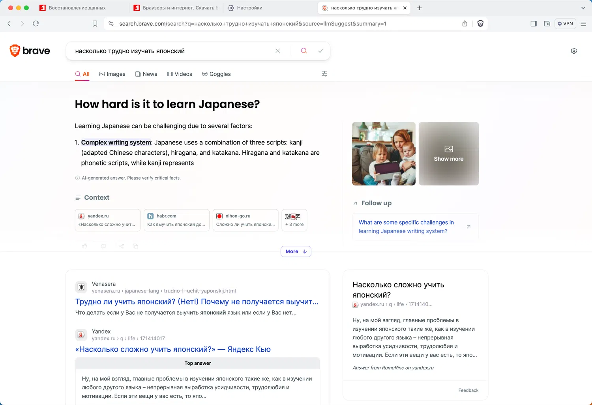Switch to the Videos tab
Viewport: 592px width, 405px height.
click(180, 74)
